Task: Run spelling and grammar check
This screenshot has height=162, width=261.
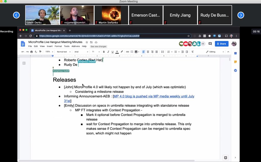Action: click(x=36, y=52)
